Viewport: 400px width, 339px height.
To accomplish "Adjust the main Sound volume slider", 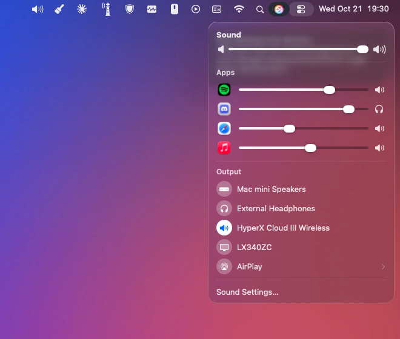I will point(298,49).
